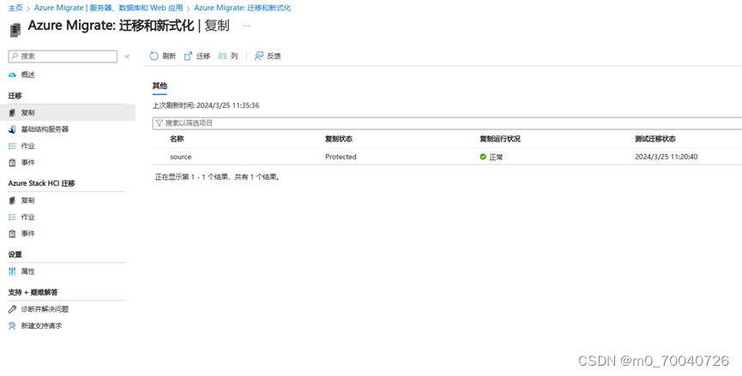Click the filter funnel icon
The height and width of the screenshot is (376, 742).
click(x=160, y=123)
